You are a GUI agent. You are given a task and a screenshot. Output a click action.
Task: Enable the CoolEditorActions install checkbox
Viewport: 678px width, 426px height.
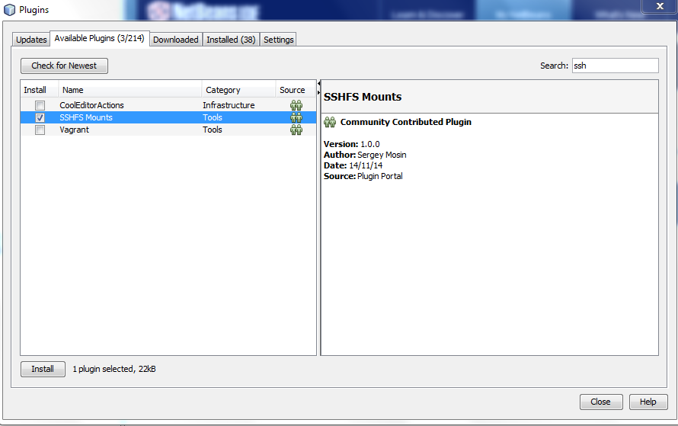point(40,105)
